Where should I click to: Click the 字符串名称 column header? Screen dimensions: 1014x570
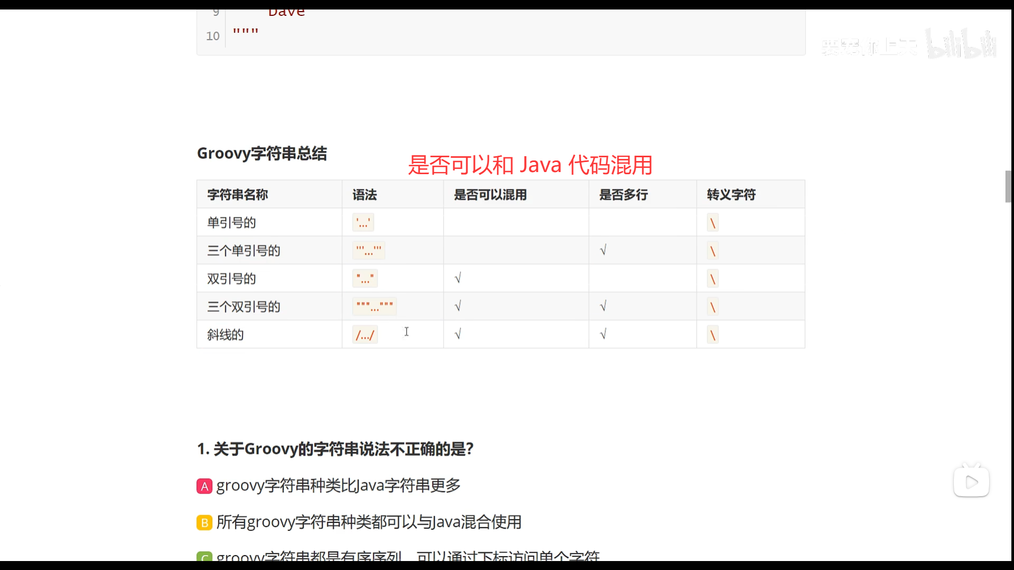pos(238,195)
